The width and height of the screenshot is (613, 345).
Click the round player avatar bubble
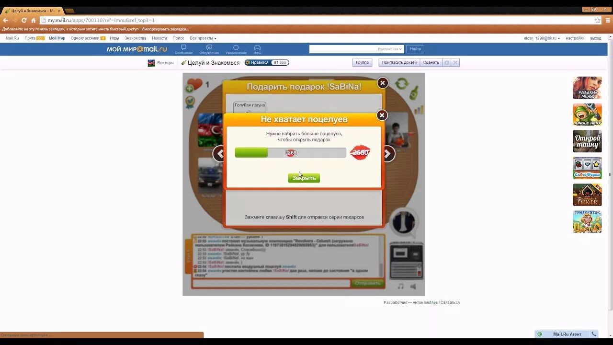403,223
